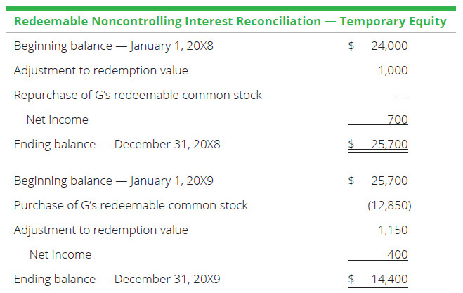Click the Net income label beside 700

coord(57,120)
